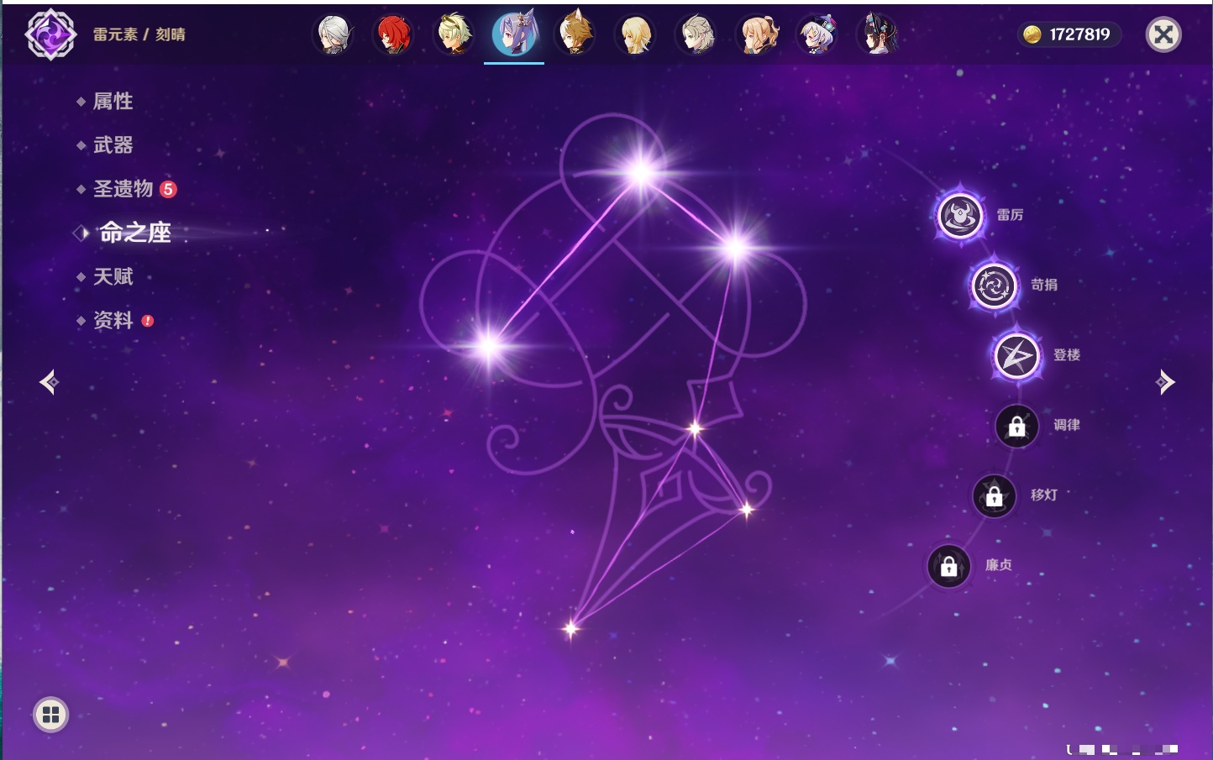Click the Electro element emblem icon
This screenshot has width=1213, height=760.
[x=50, y=34]
